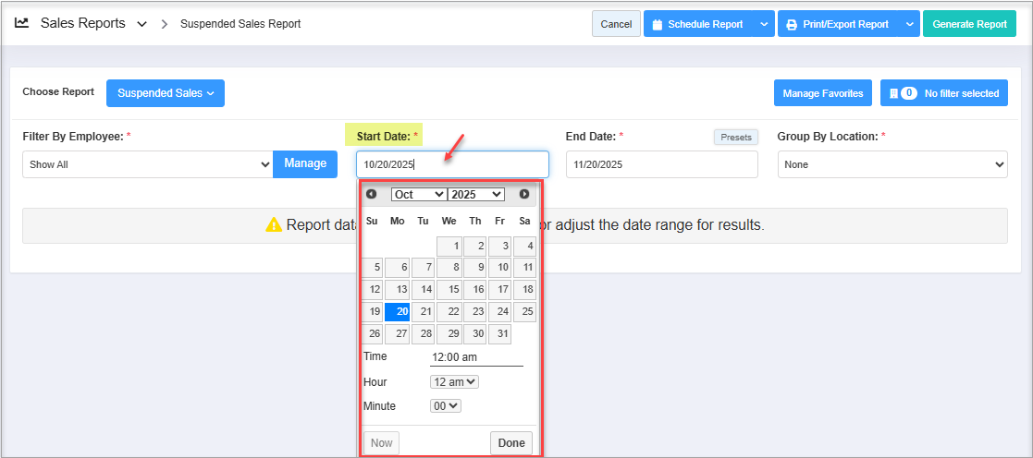Select October 14 in the calendar

pos(424,290)
